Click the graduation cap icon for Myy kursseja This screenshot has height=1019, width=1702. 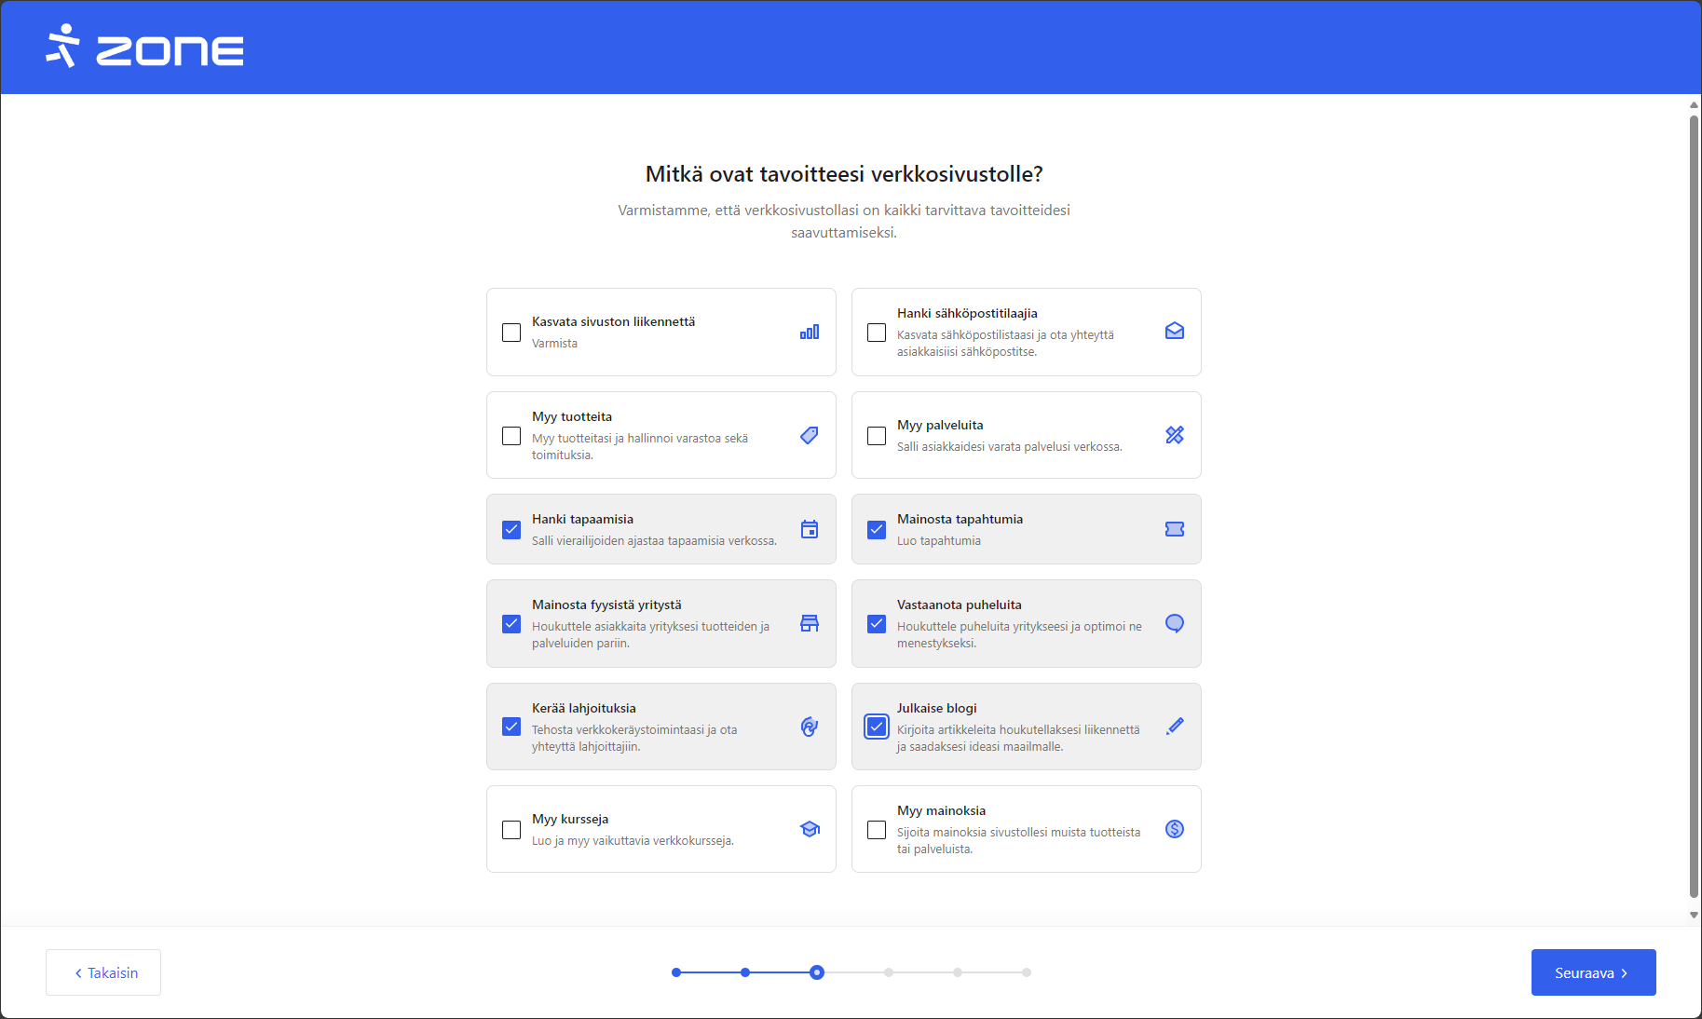pyautogui.click(x=810, y=829)
